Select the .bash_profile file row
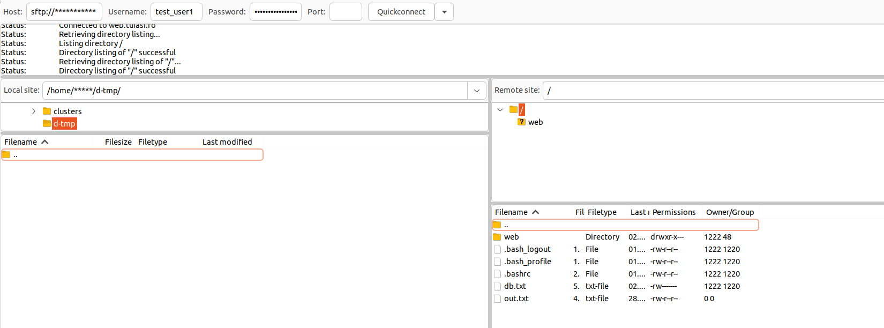Screen dimensions: 884x328 [527, 262]
